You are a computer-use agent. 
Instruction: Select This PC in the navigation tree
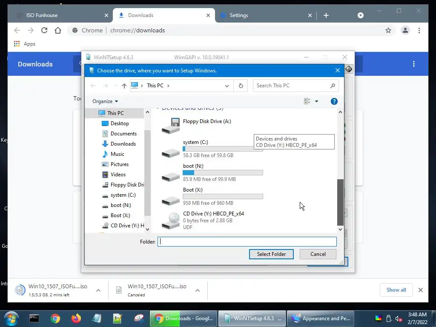(x=115, y=113)
